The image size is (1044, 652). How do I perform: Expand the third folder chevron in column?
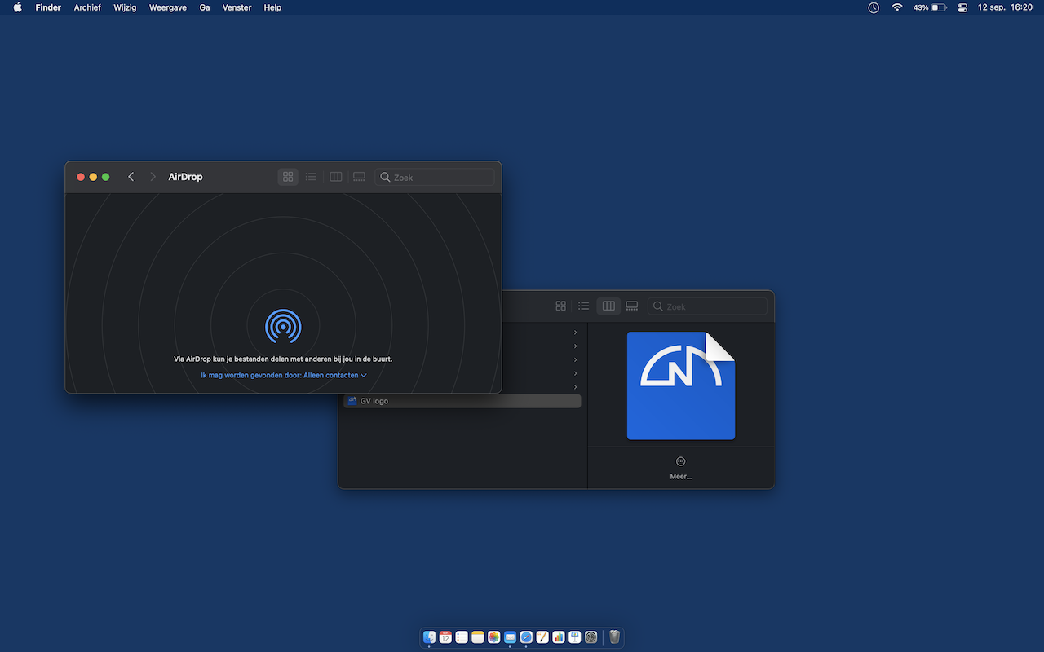click(x=576, y=359)
